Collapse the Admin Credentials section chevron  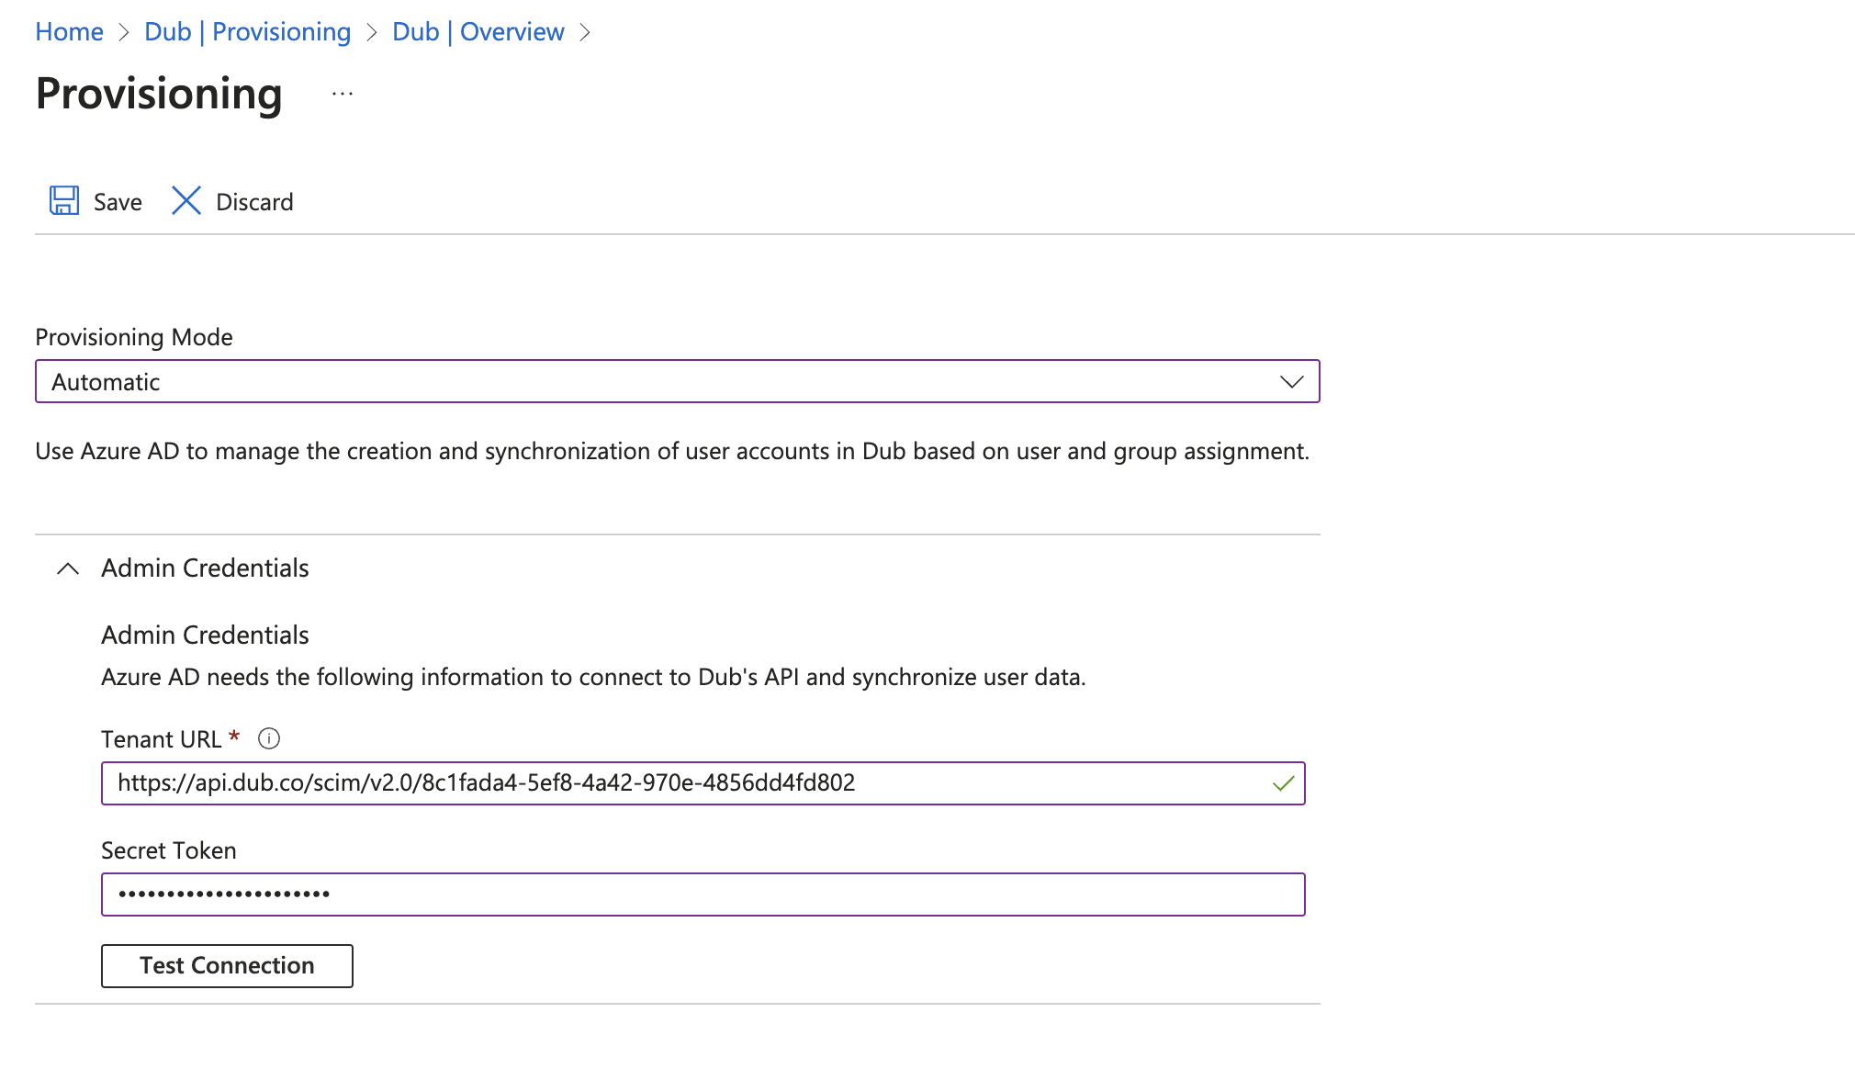click(x=68, y=568)
